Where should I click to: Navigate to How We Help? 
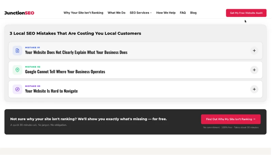click(166, 13)
